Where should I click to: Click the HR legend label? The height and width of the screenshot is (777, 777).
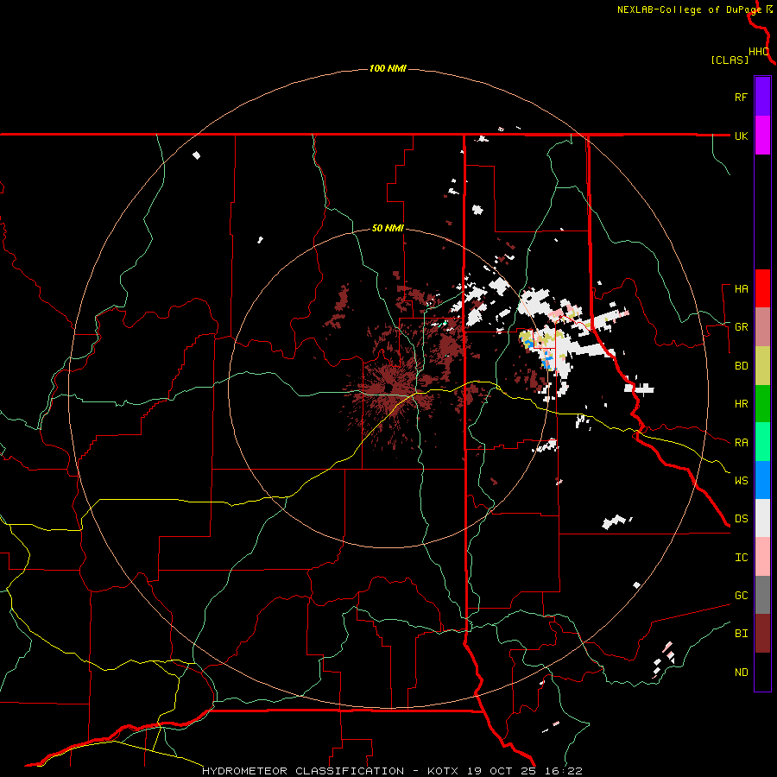point(741,404)
